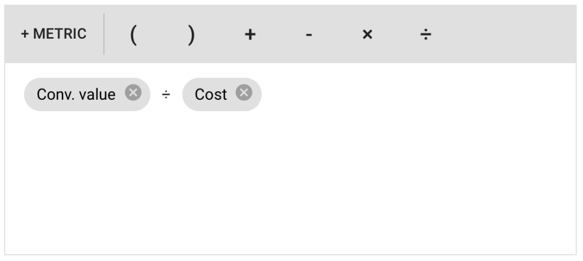Click the + METRIC button
This screenshot has width=583, height=261.
point(54,34)
